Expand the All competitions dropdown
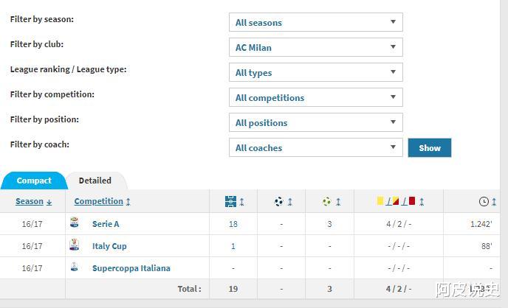The image size is (508, 308). [315, 98]
